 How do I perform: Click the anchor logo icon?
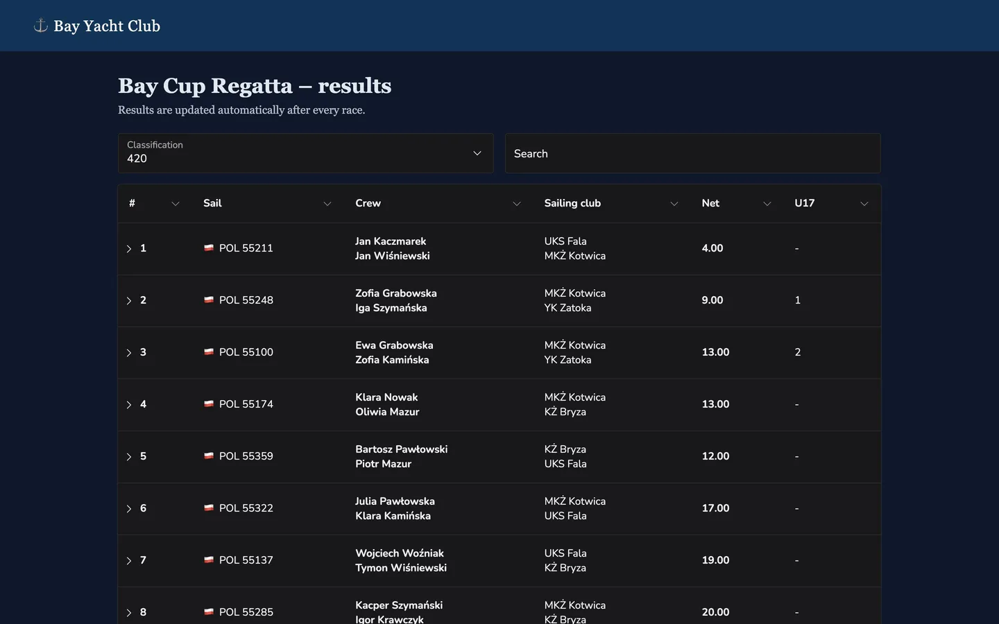[41, 26]
